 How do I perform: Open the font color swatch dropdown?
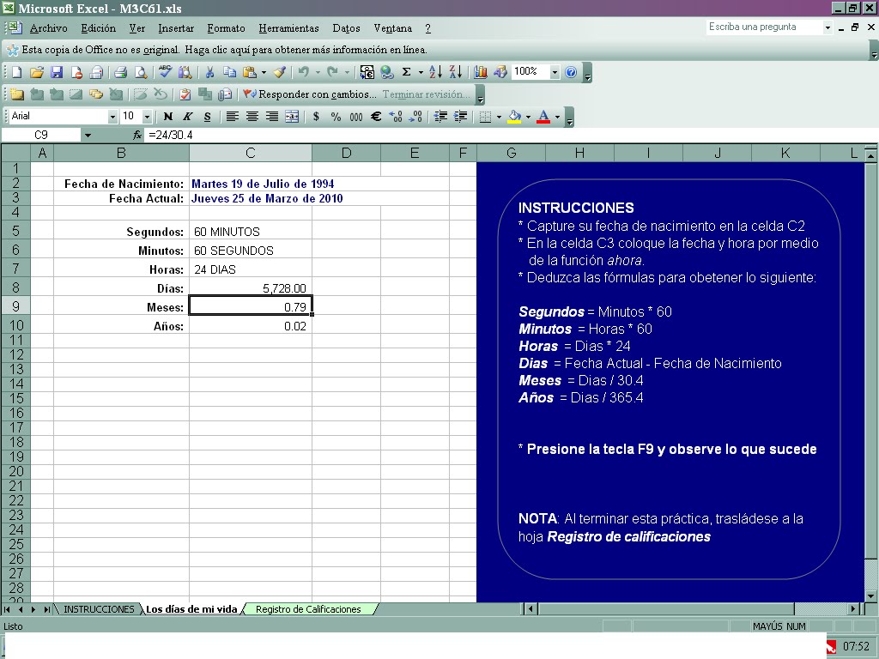(558, 117)
